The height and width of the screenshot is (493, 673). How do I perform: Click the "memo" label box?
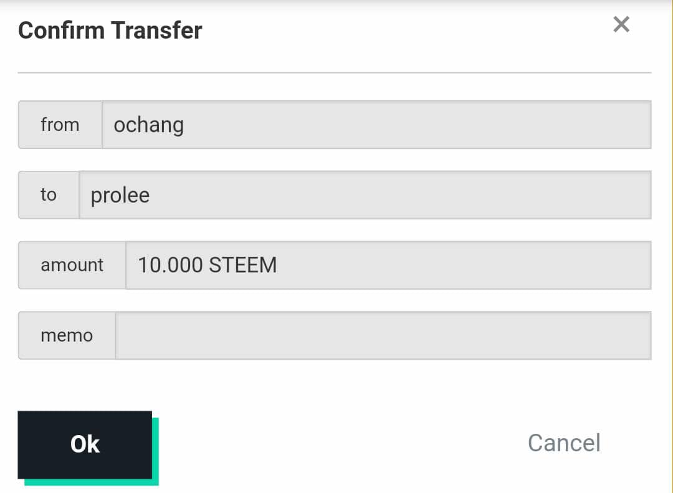(67, 335)
